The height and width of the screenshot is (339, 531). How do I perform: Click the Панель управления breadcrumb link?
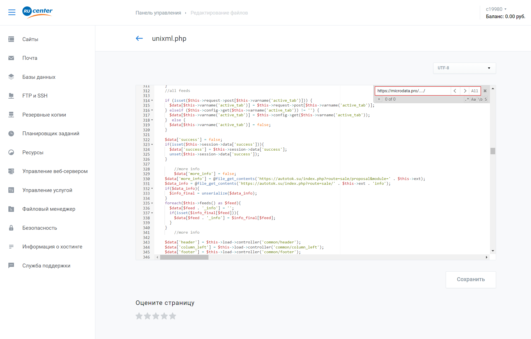(158, 13)
